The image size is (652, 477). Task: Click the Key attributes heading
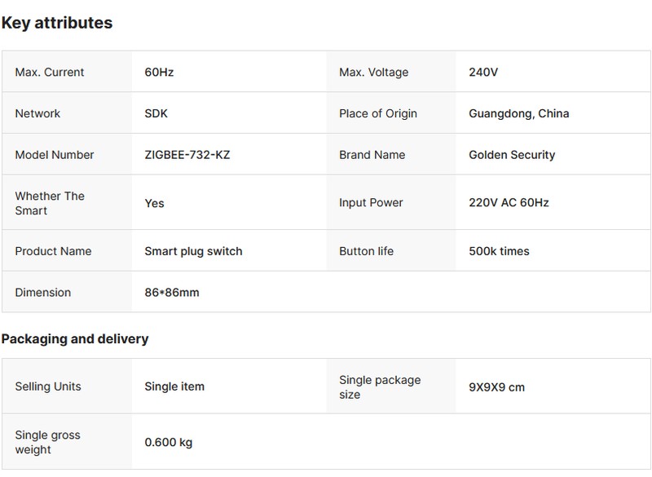(x=57, y=23)
